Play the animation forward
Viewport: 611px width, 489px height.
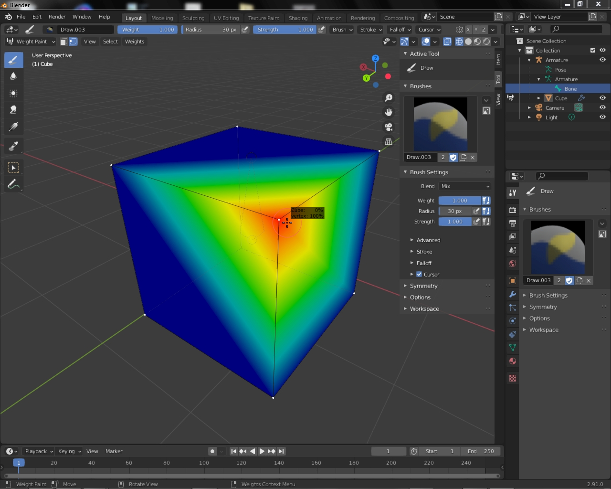262,451
